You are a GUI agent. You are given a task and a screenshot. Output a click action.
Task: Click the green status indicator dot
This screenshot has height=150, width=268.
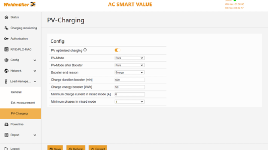point(235,0)
